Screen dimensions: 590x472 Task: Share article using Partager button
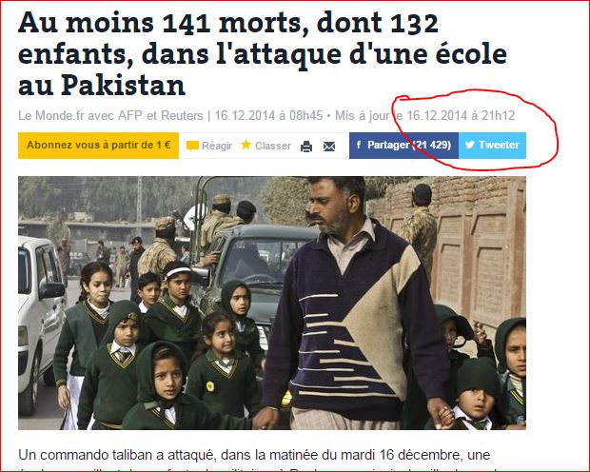pos(403,146)
